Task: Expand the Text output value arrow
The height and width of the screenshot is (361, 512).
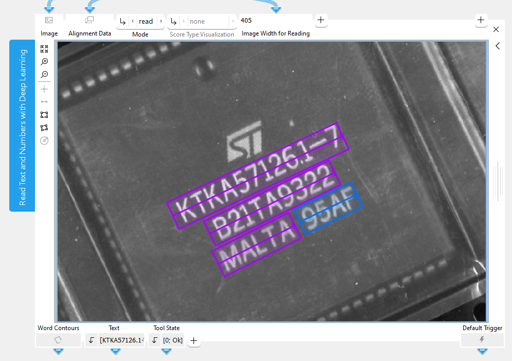Action: tap(91, 340)
